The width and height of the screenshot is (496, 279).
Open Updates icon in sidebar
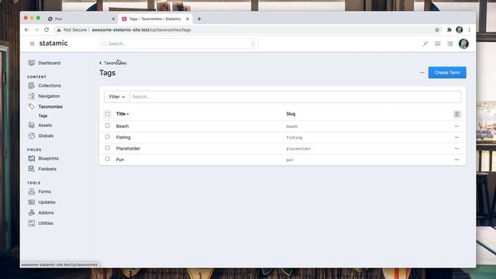click(31, 202)
